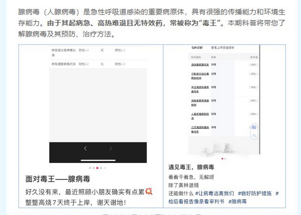Tap the forward arrow in black navigation bar
Viewport: 301px width, 215px height.
(111, 149)
